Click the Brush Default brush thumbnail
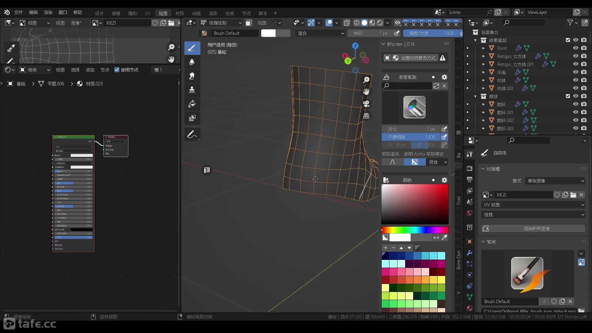 (527, 273)
